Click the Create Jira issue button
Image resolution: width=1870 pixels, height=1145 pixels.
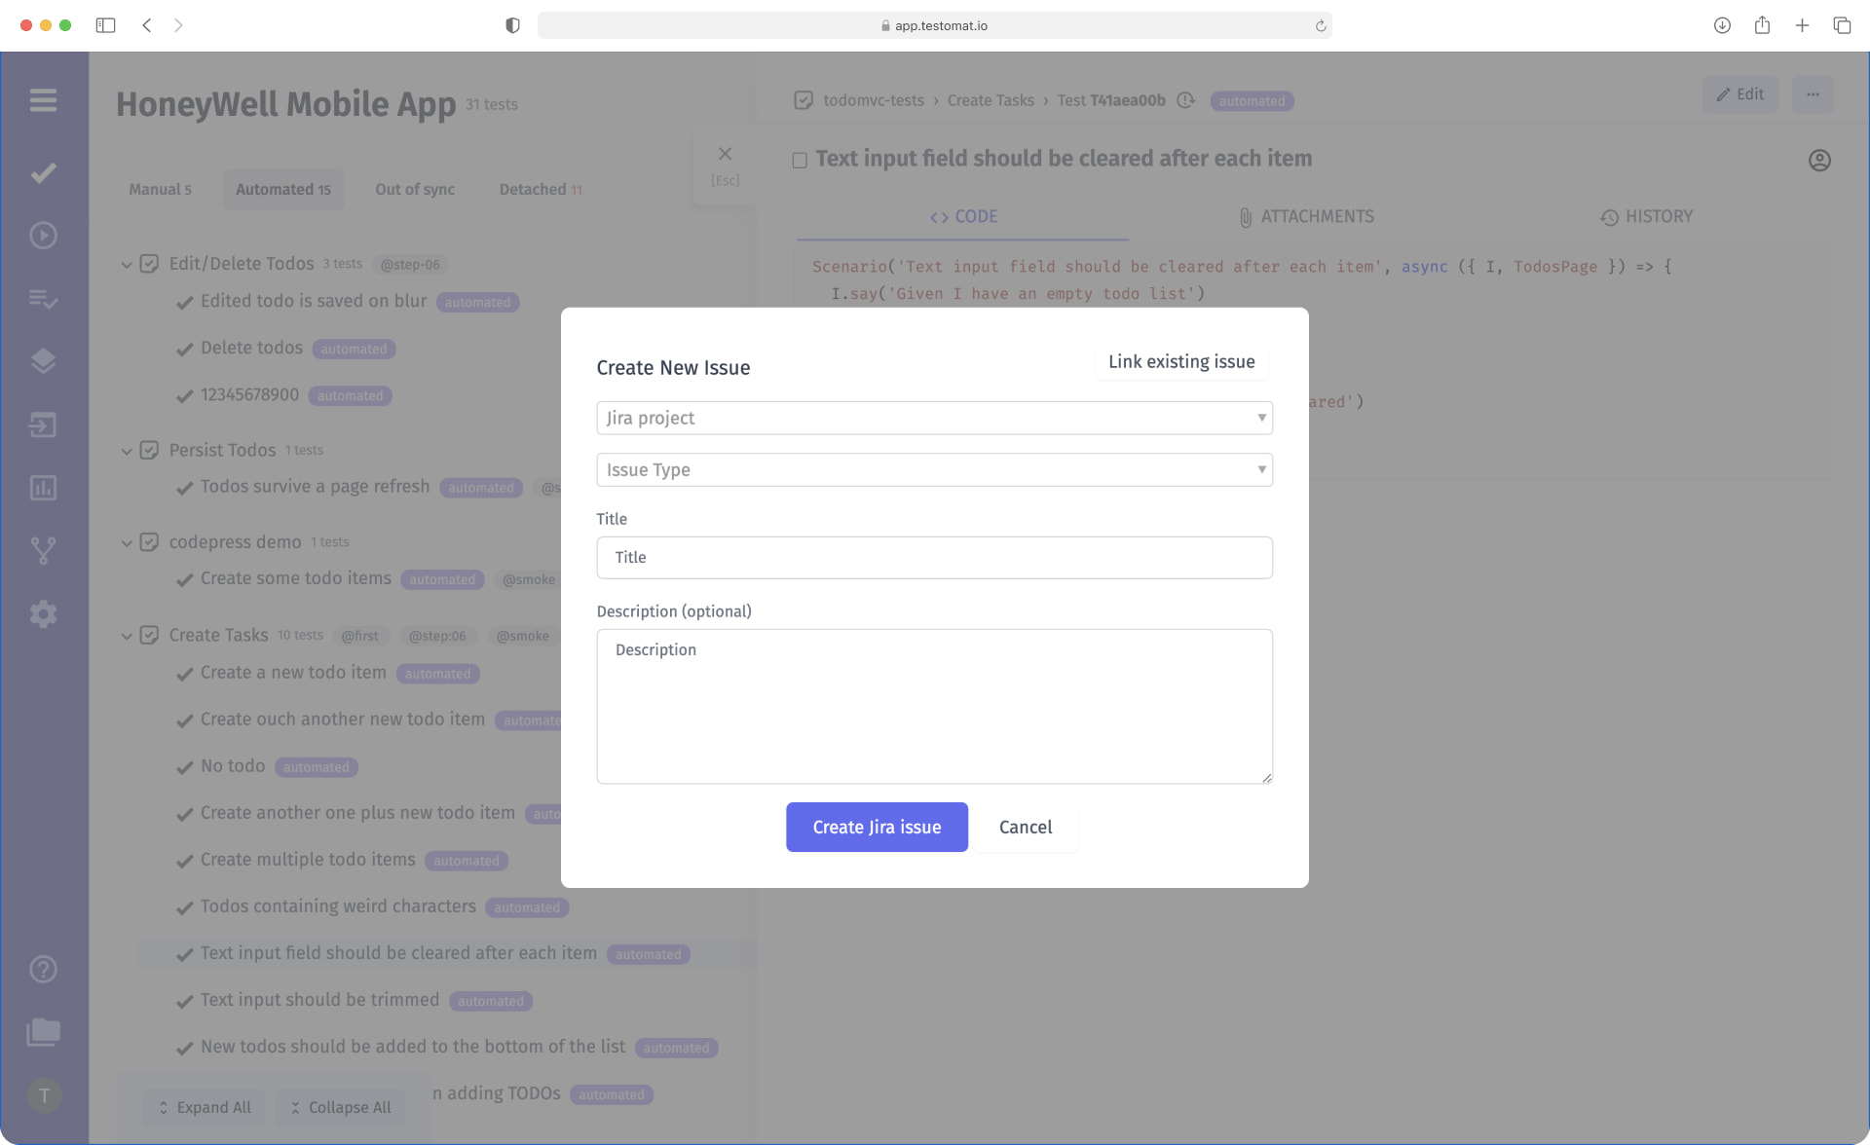click(876, 827)
